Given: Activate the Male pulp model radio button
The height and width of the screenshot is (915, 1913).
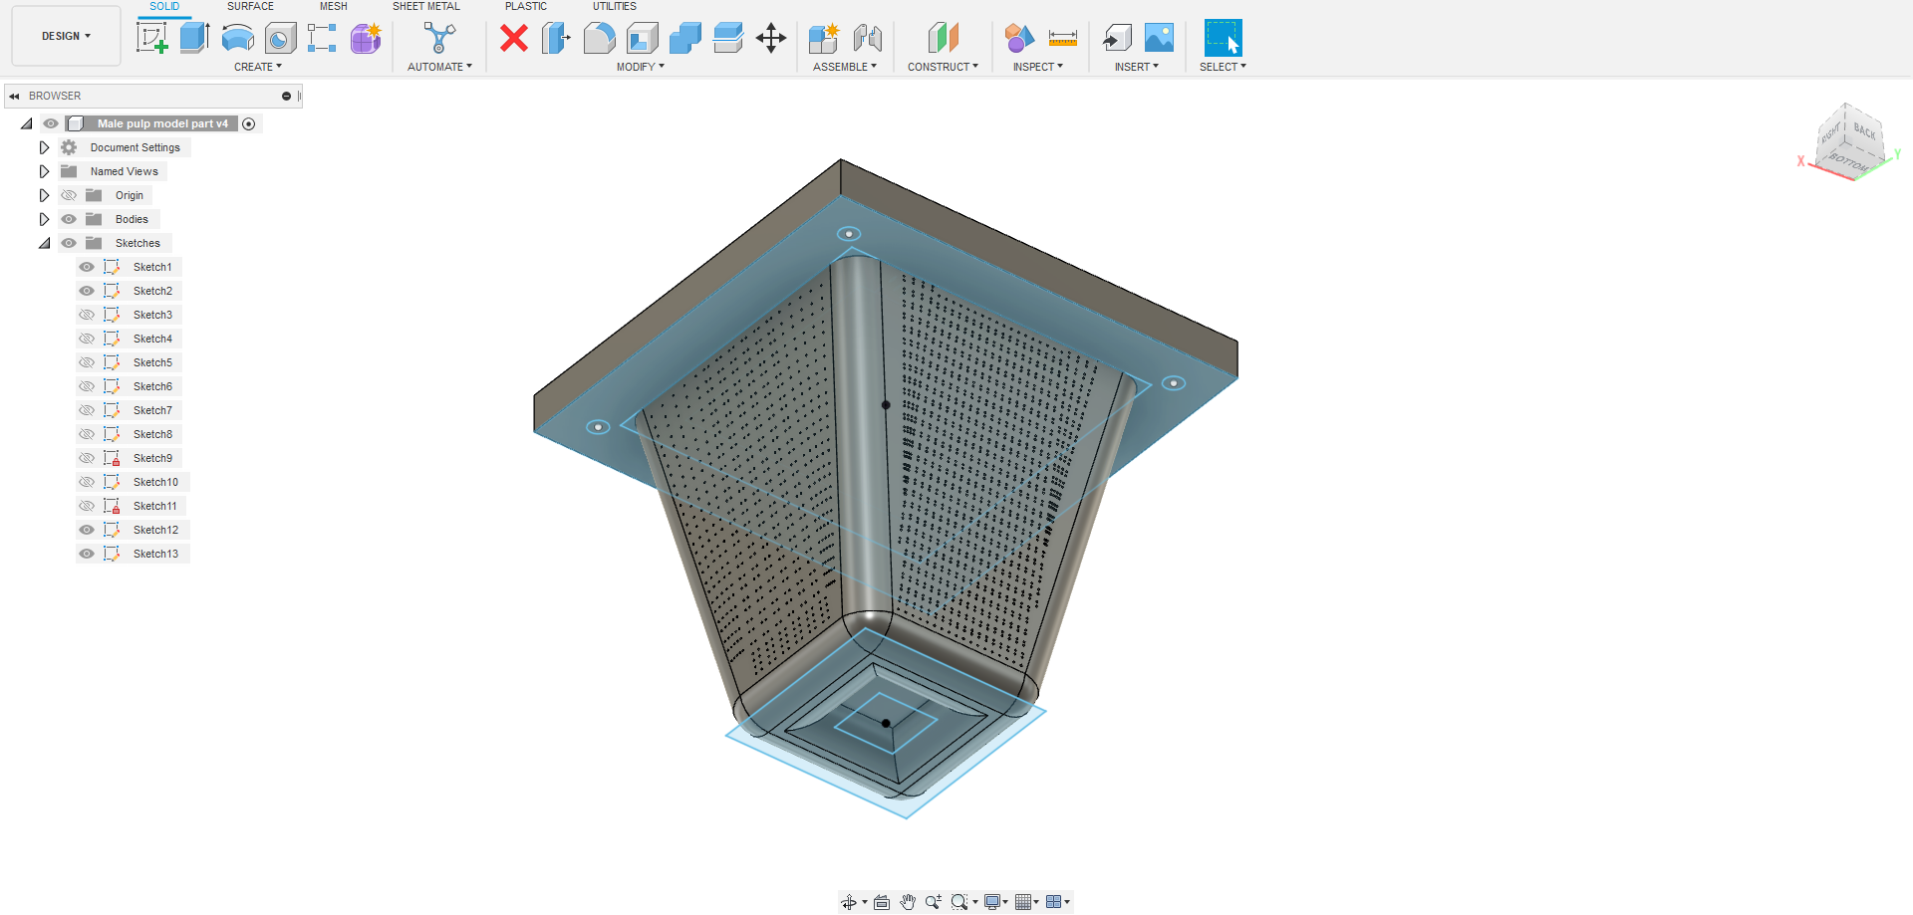Looking at the screenshot, I should (x=249, y=123).
